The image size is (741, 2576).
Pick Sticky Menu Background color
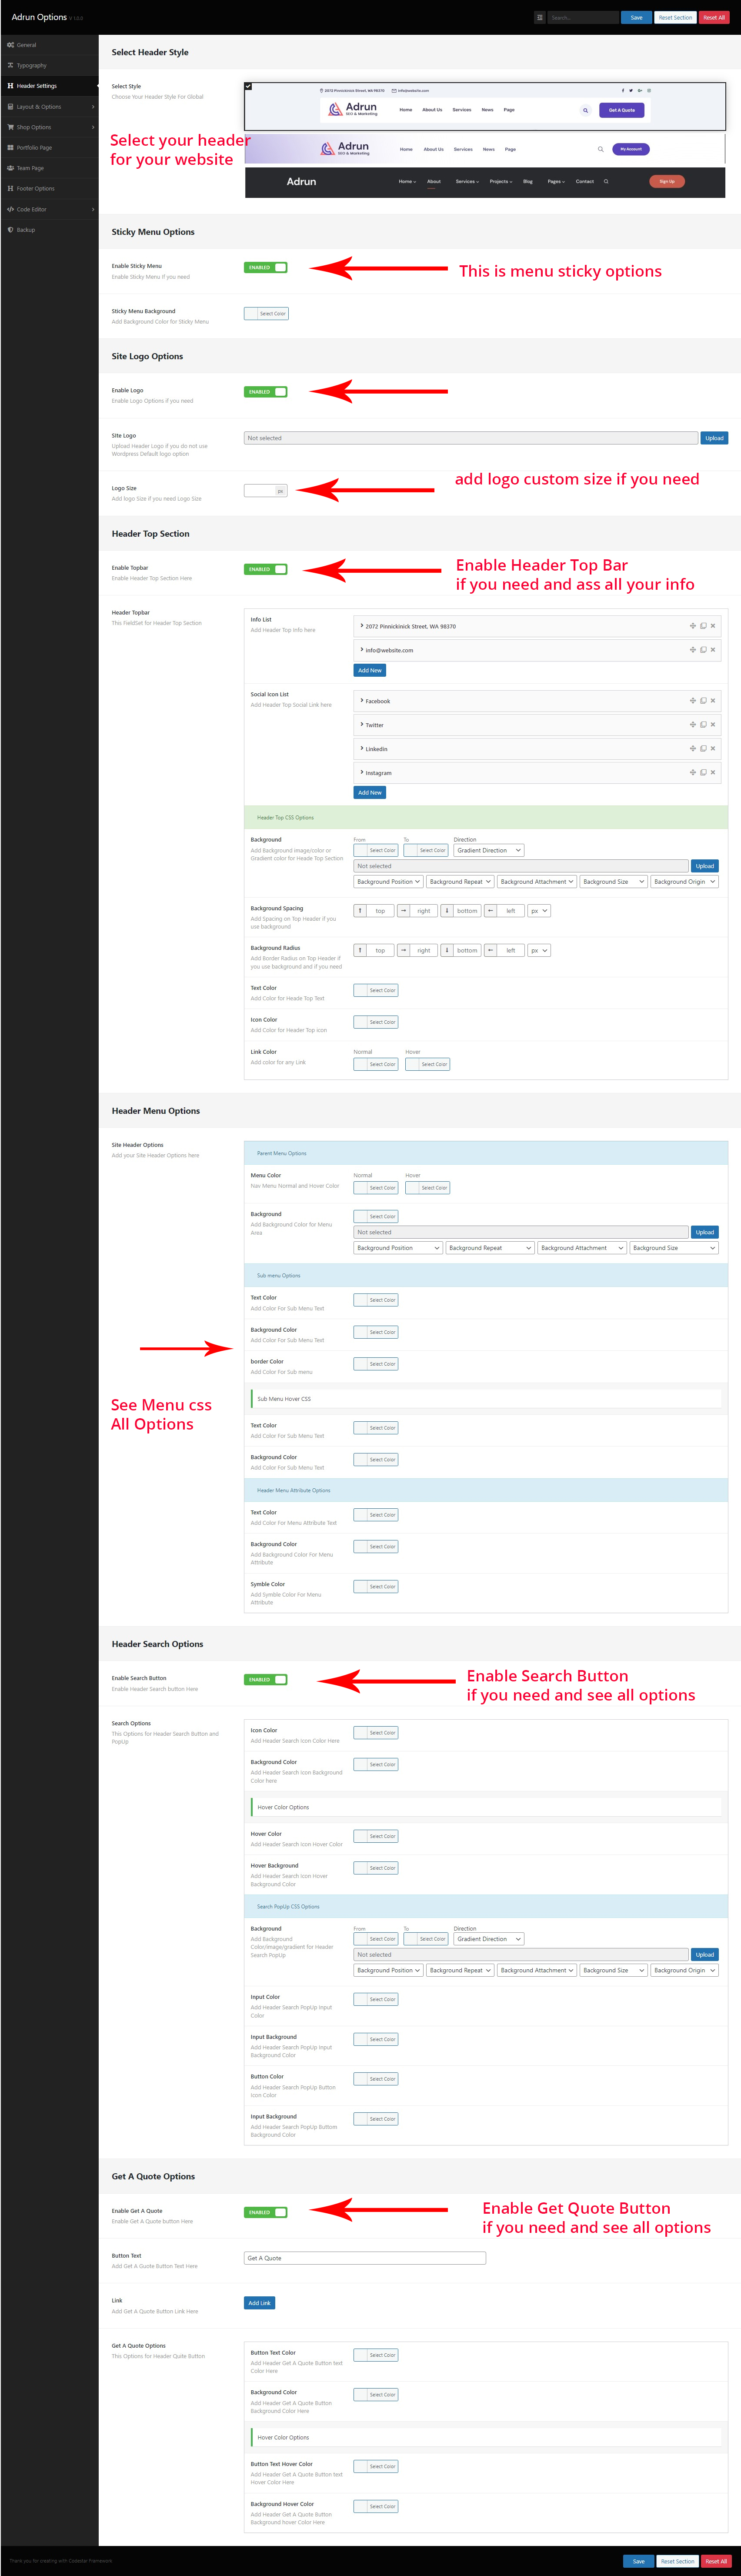click(266, 313)
